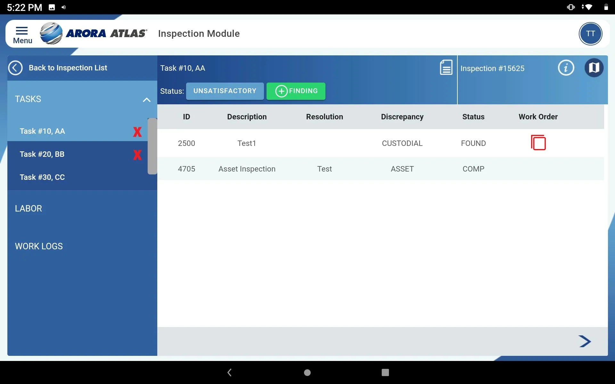Select finding ID 2500
This screenshot has width=615, height=384.
pyautogui.click(x=186, y=143)
